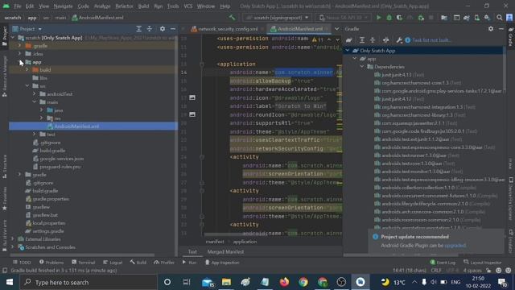Expand all in Project panel toolbar
This screenshot has width=515, height=290.
(x=139, y=29)
